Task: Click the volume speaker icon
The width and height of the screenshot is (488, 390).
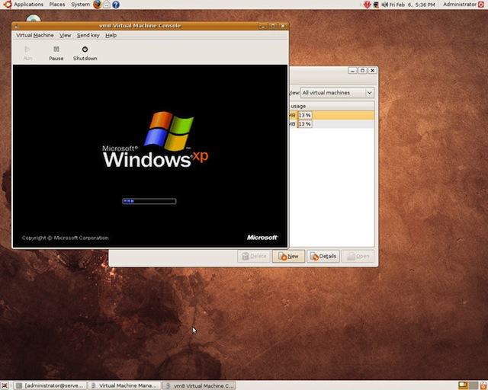Action: coord(384,5)
